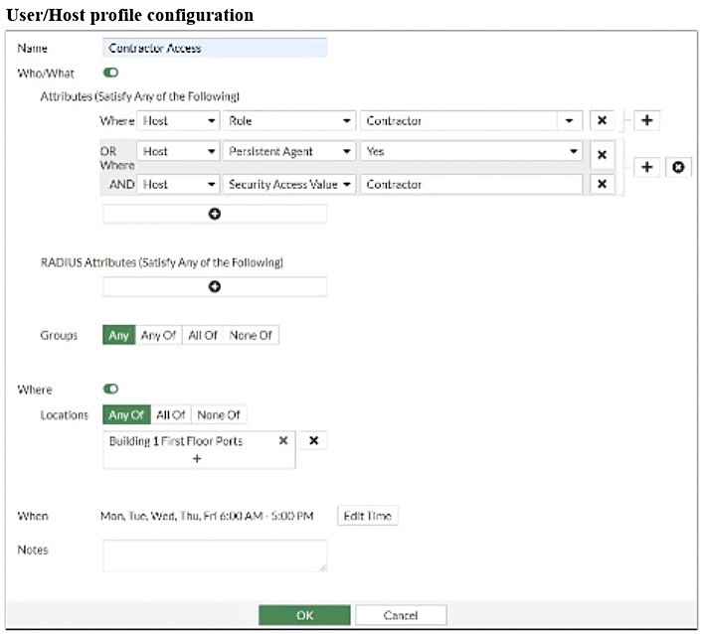Delete the Security Access Value row
Image resolution: width=701 pixels, height=634 pixels.
(x=601, y=185)
